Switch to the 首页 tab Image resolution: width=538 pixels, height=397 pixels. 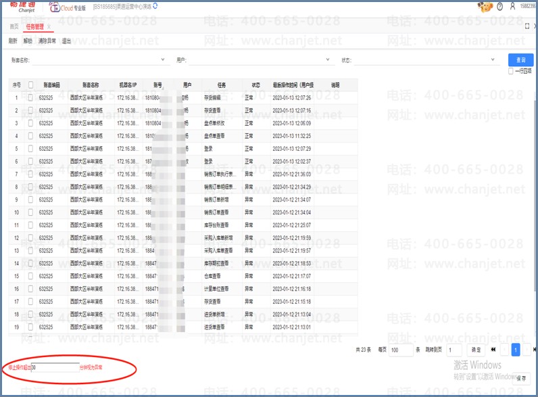point(14,26)
